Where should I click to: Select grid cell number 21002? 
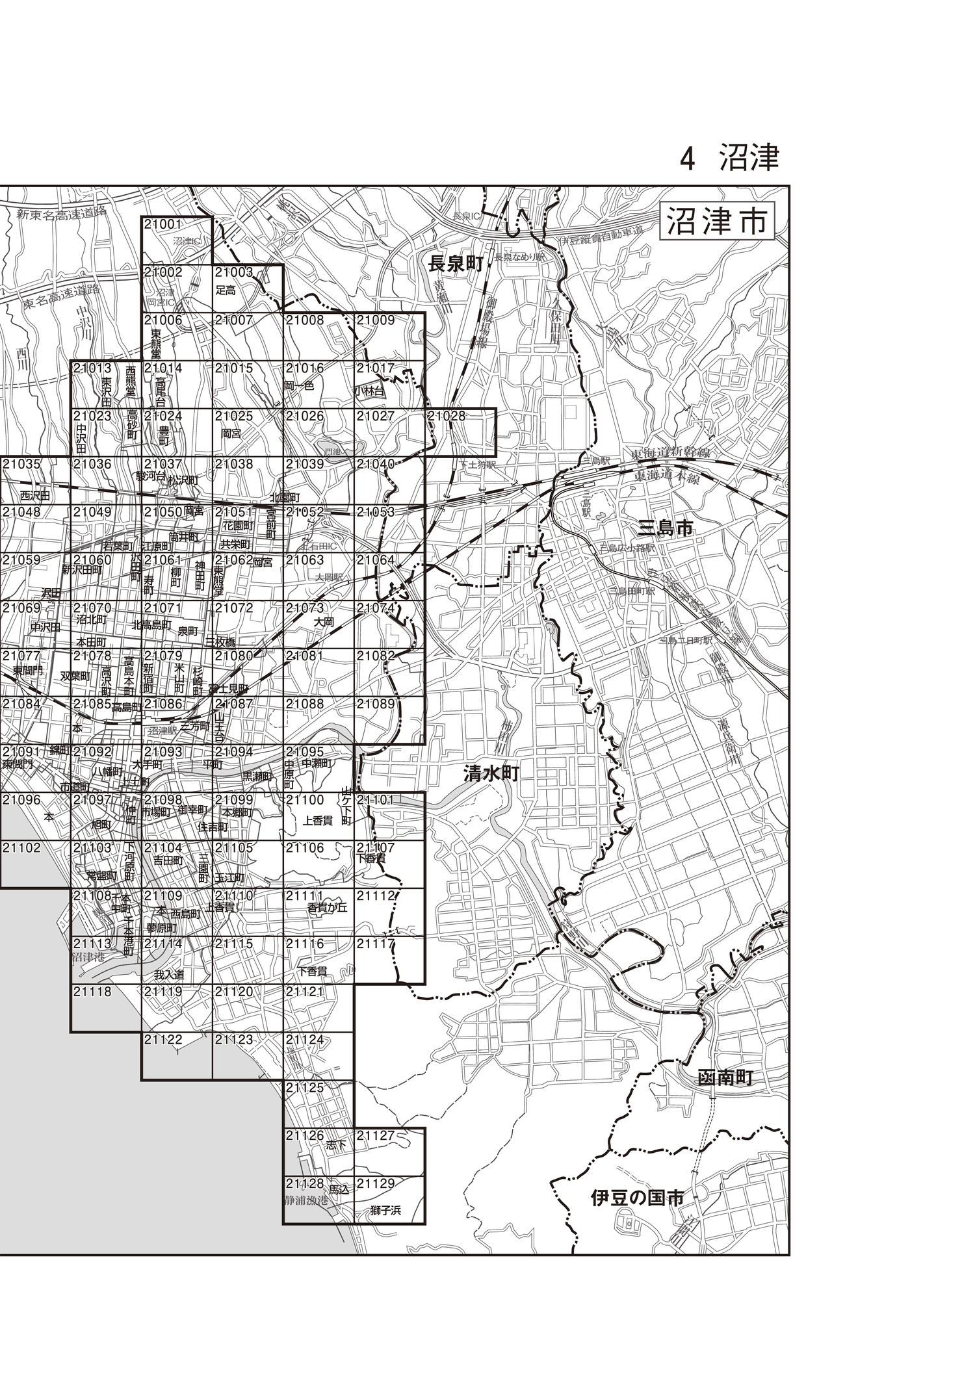163,272
